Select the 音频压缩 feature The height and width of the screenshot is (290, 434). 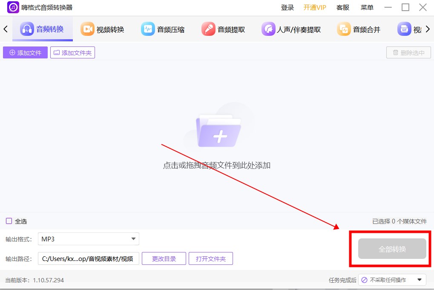pos(163,29)
